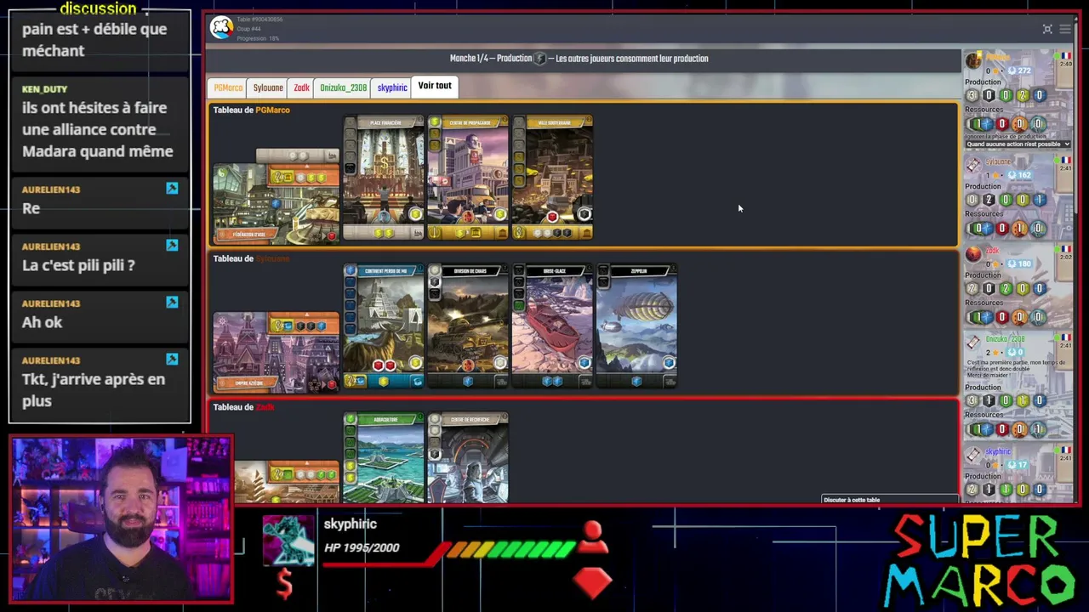Click Sylouane's orange resource counter
Screen dimensions: 1089x612
click(x=1019, y=228)
